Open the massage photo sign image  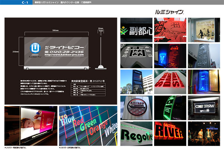31,126
